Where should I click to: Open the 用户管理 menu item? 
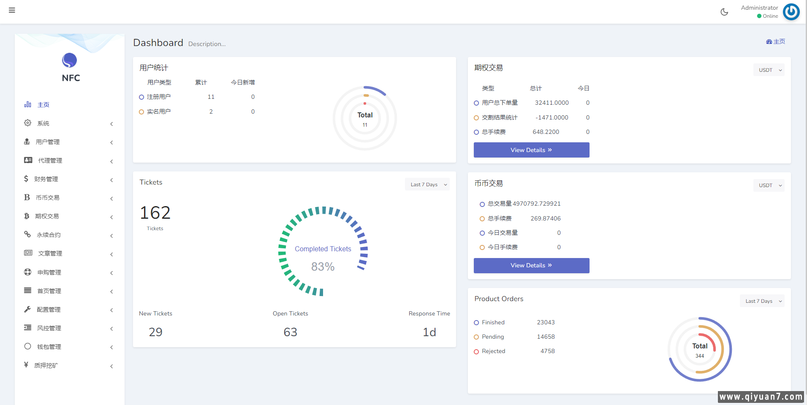coord(47,142)
